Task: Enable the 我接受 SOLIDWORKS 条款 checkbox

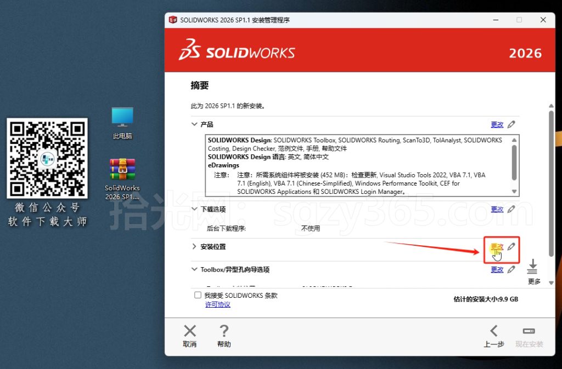Action: pyautogui.click(x=197, y=295)
